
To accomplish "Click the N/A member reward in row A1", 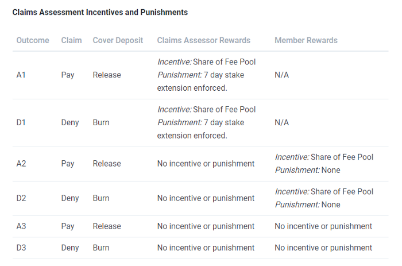I will (x=282, y=75).
